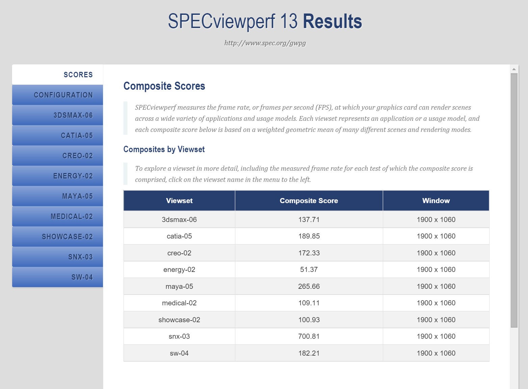Click the Composite Score column header
The width and height of the screenshot is (528, 389).
click(309, 201)
